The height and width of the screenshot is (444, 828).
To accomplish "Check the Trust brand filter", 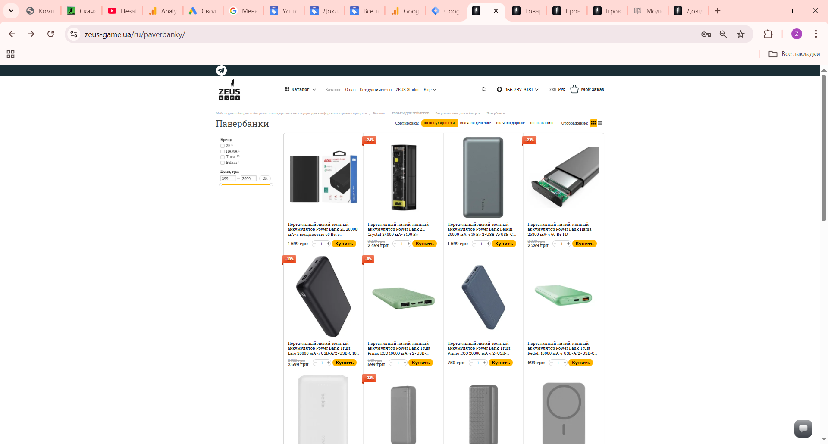I will pos(223,157).
